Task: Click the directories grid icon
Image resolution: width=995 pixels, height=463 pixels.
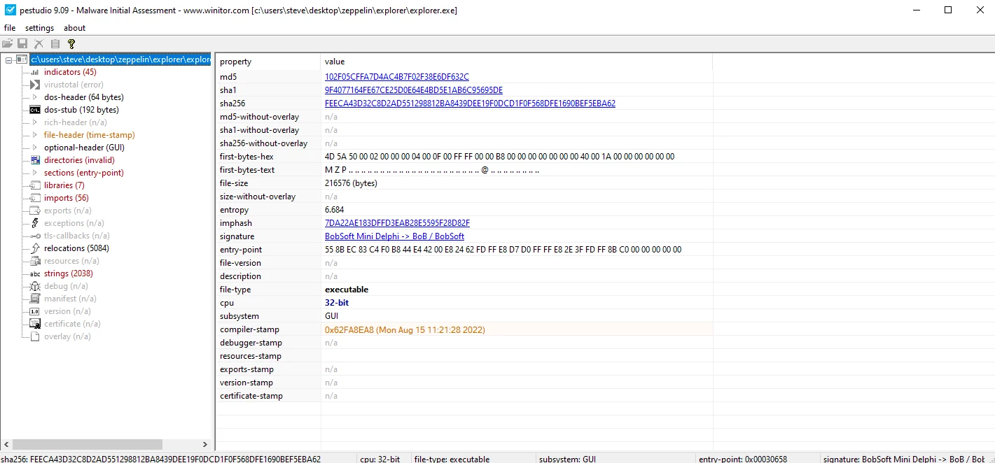Action: (35, 160)
